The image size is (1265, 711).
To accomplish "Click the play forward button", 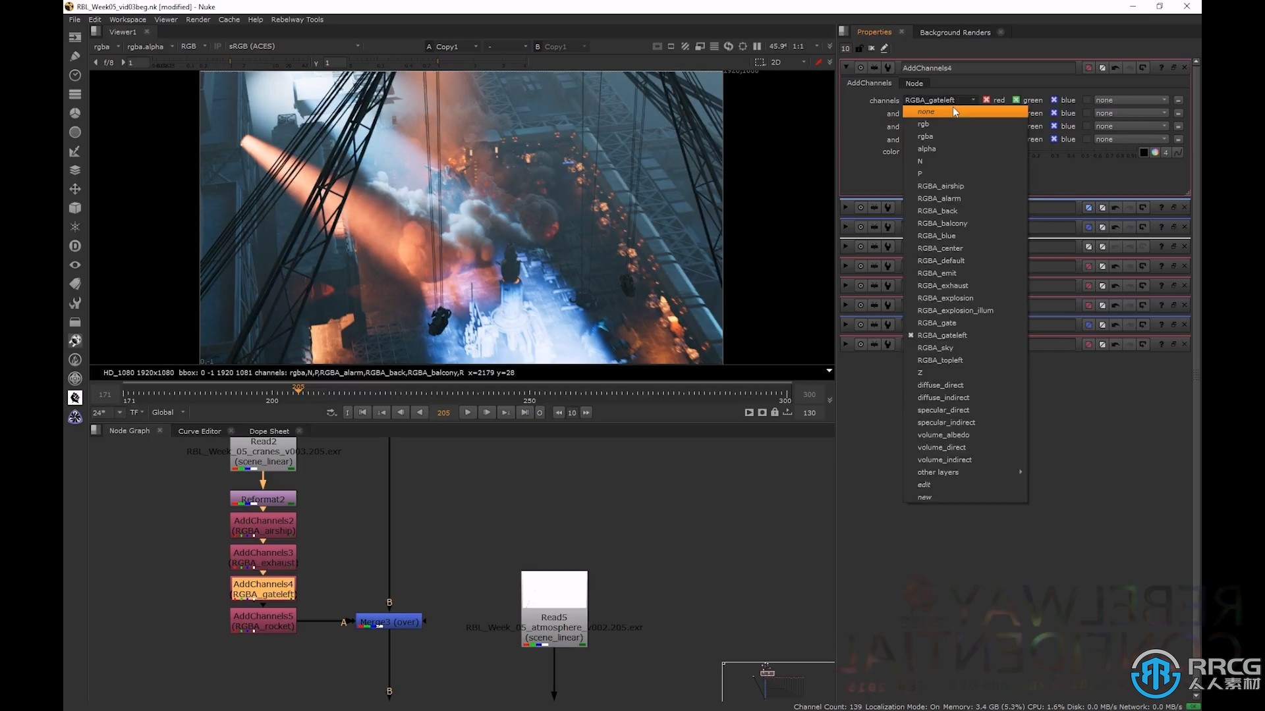I will (x=468, y=413).
